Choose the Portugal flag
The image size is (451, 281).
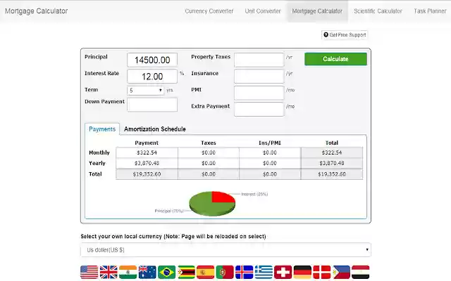225,272
